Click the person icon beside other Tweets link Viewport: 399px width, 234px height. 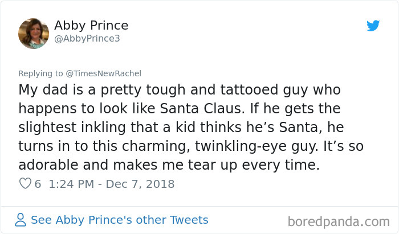pos(21,220)
